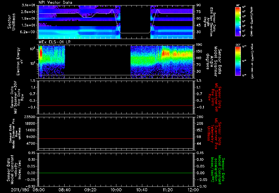Click the white sun elevation curve peak near 10:00
Screen dimensions: 279x193
pyautogui.click(x=112, y=10)
